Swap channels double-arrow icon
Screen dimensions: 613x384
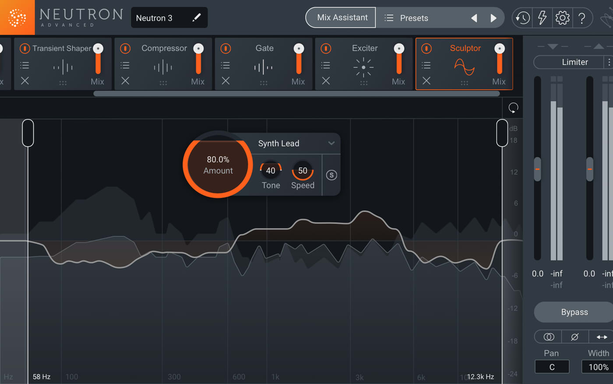(602, 337)
